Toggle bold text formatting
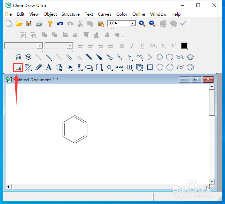 tap(122, 46)
